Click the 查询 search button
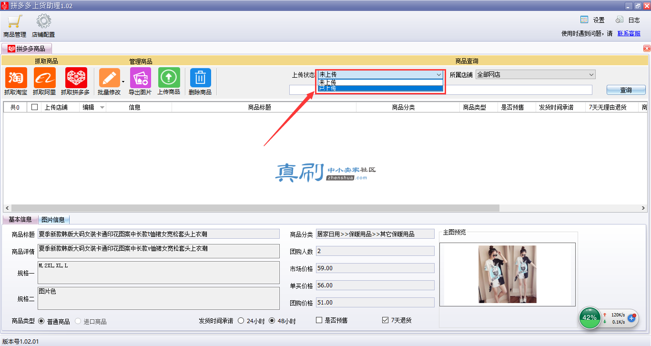This screenshot has width=651, height=346. [x=626, y=90]
